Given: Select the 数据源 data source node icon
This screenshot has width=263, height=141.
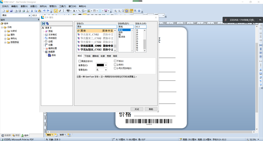Looking at the screenshot, I should 46,52.
